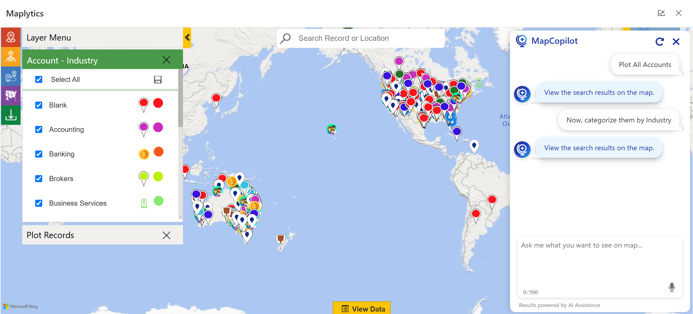
Task: Click the green download sidebar icon
Action: 11,115
